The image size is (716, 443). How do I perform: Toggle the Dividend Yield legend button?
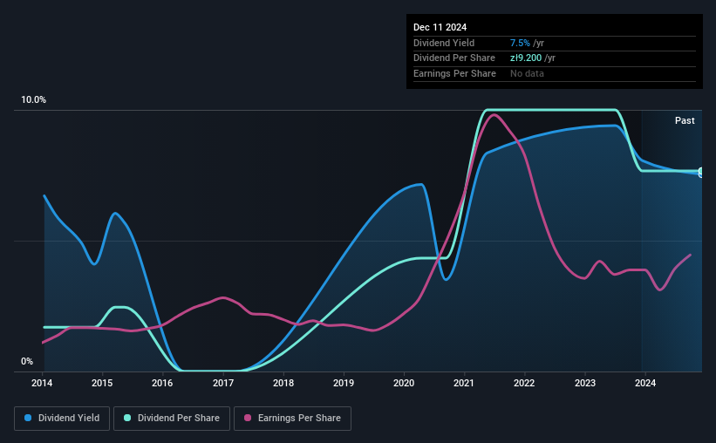point(62,419)
